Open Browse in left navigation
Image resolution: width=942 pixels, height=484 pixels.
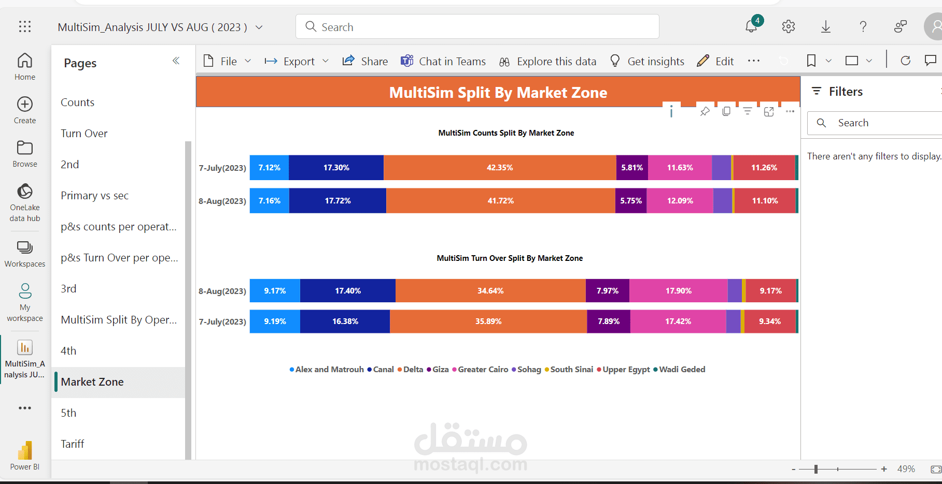tap(25, 154)
